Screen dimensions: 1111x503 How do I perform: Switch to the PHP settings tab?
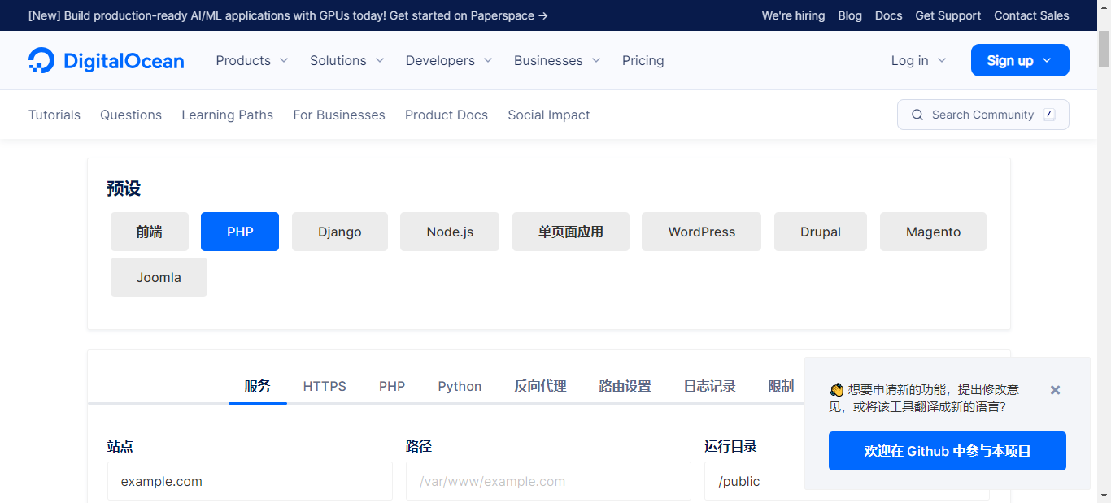pos(392,386)
